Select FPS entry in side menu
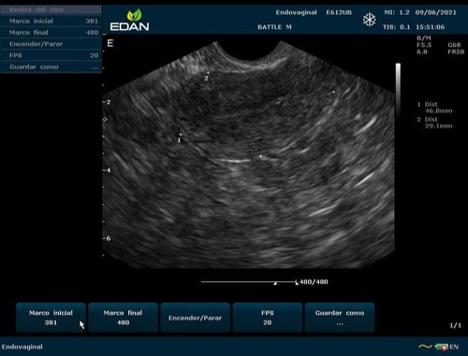The width and height of the screenshot is (468, 356). (x=51, y=55)
